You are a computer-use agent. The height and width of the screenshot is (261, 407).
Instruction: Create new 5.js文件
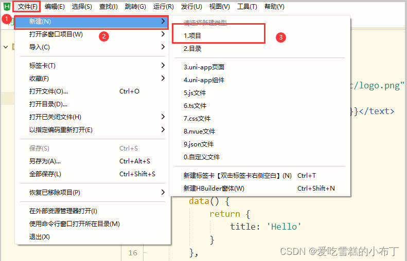coord(259,93)
